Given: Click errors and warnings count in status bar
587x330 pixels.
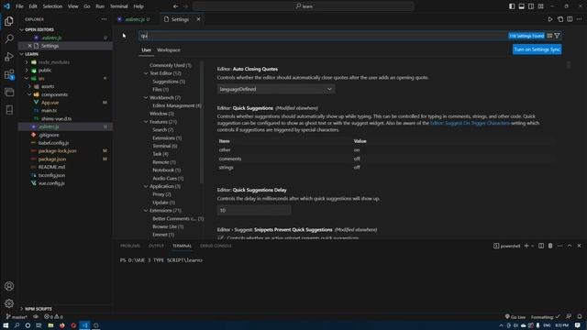Looking at the screenshot, I should [53, 317].
